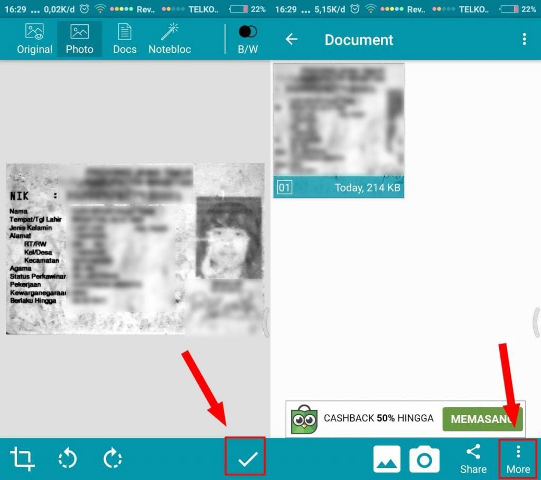Tap the alarm clock icon on right status bar
Screen dimensions: 541x480
coord(355,9)
